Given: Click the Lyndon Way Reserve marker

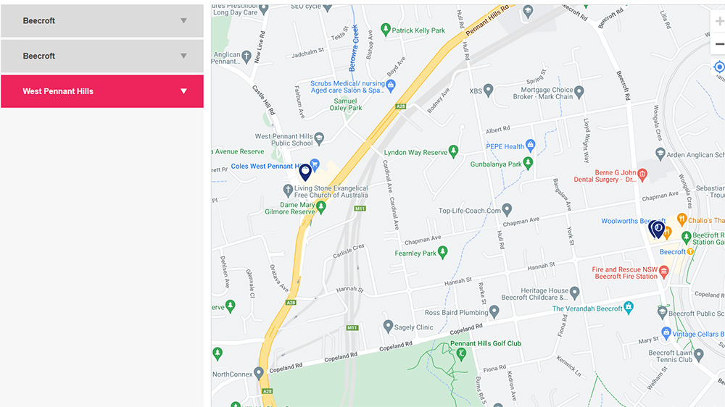Looking at the screenshot, I should (x=454, y=151).
